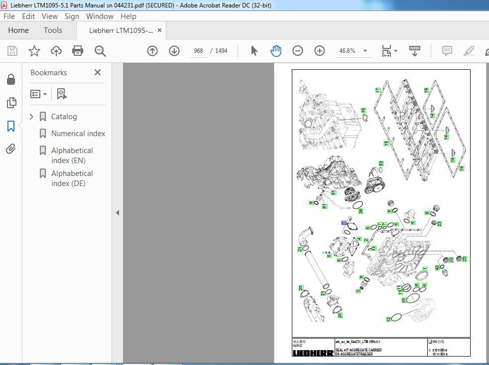Image resolution: width=489 pixels, height=365 pixels.
Task: Open the Sign menu
Action: pos(72,16)
